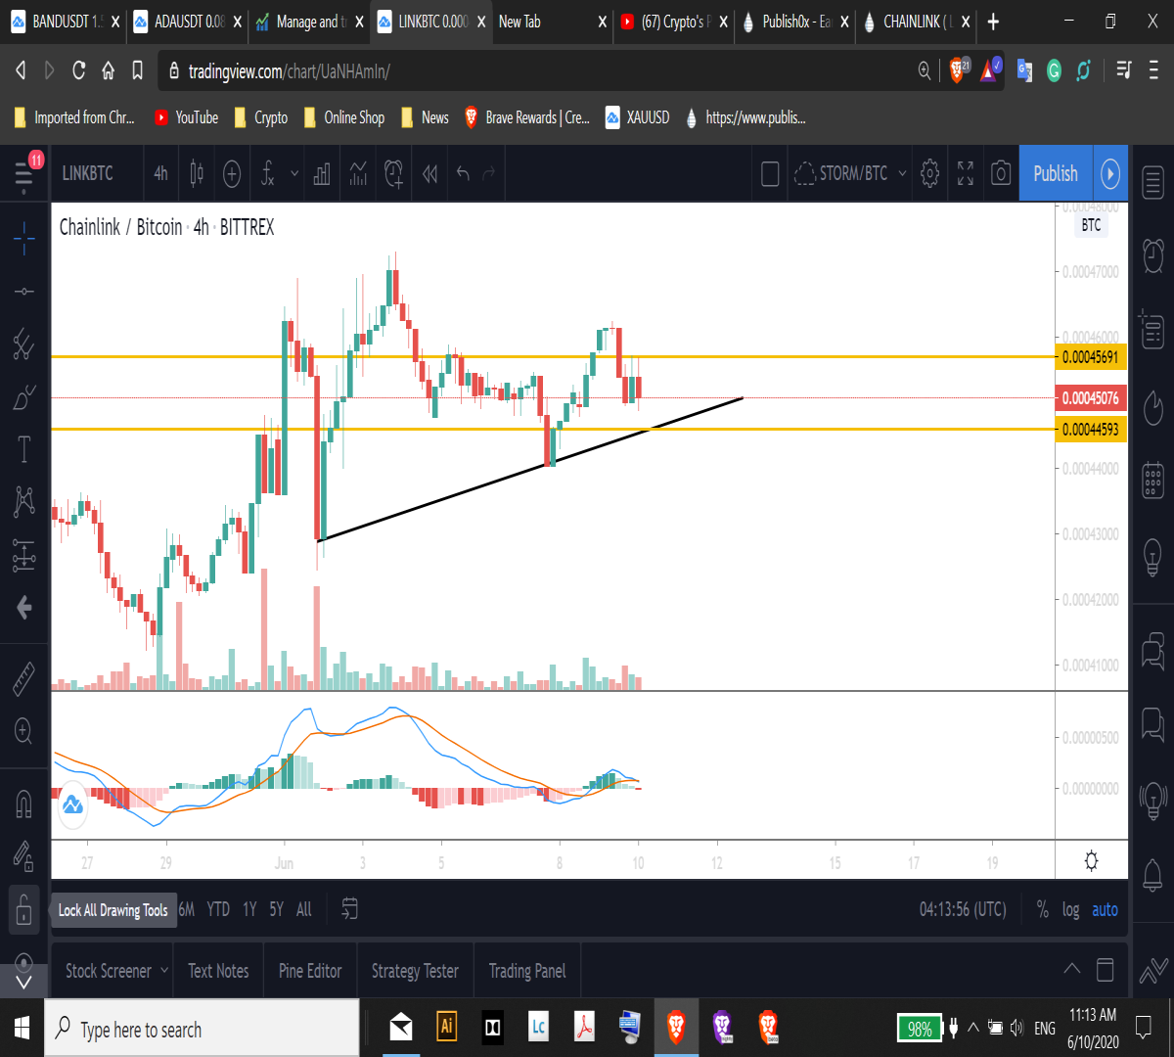Open the Pine Editor tab
1174x1057 pixels.
coord(310,971)
